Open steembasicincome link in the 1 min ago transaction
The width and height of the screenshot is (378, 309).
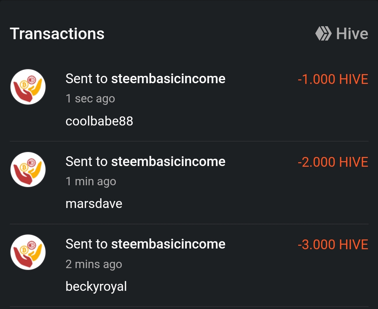[x=168, y=161]
